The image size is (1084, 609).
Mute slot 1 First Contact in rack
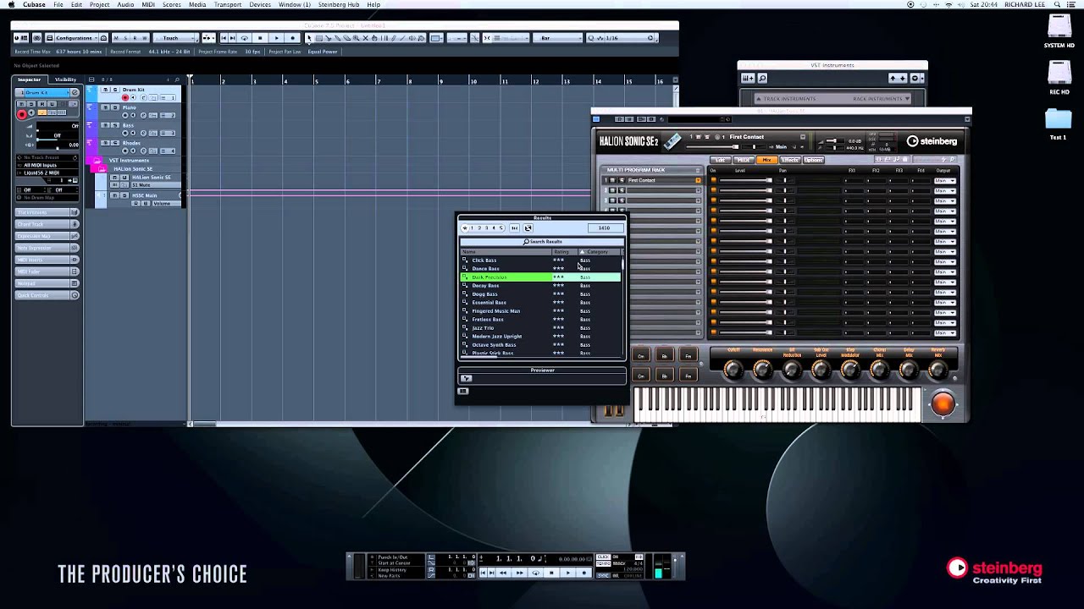coord(613,180)
